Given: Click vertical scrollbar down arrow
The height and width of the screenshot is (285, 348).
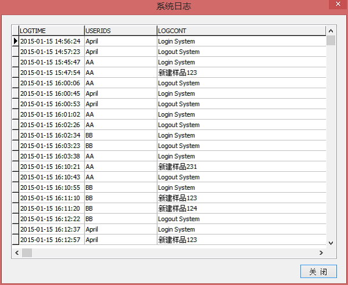Looking at the screenshot, I should [331, 243].
